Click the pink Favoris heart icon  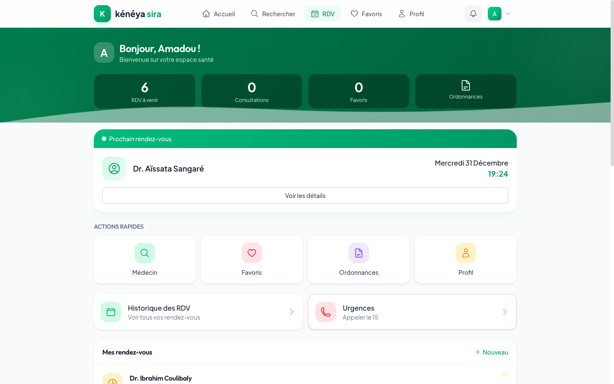252,253
